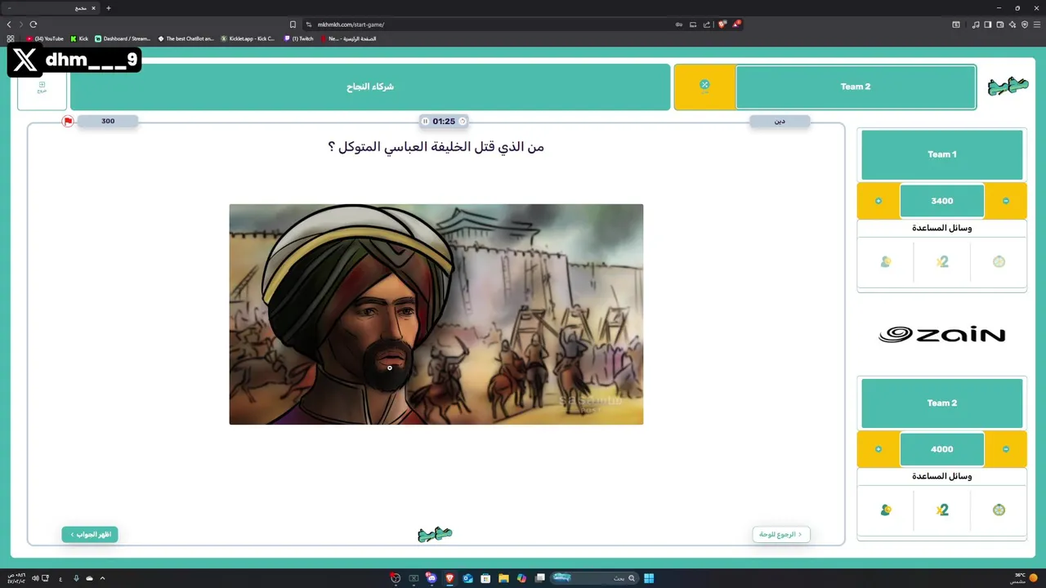Use Team 1 double points x2 helper
Image resolution: width=1046 pixels, height=588 pixels.
(942, 262)
